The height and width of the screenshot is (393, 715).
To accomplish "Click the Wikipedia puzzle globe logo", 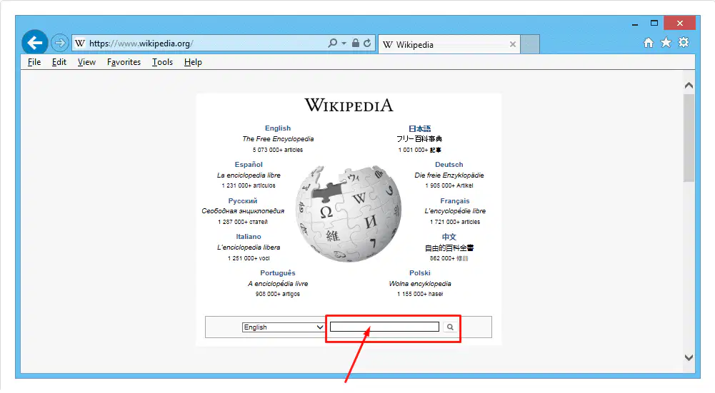I will click(x=349, y=213).
